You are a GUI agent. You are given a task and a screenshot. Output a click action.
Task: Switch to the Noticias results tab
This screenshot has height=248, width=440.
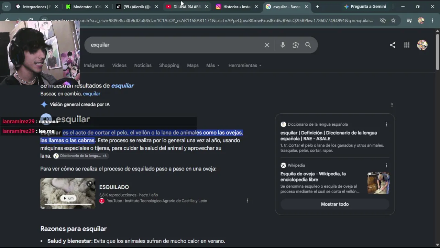point(143,65)
